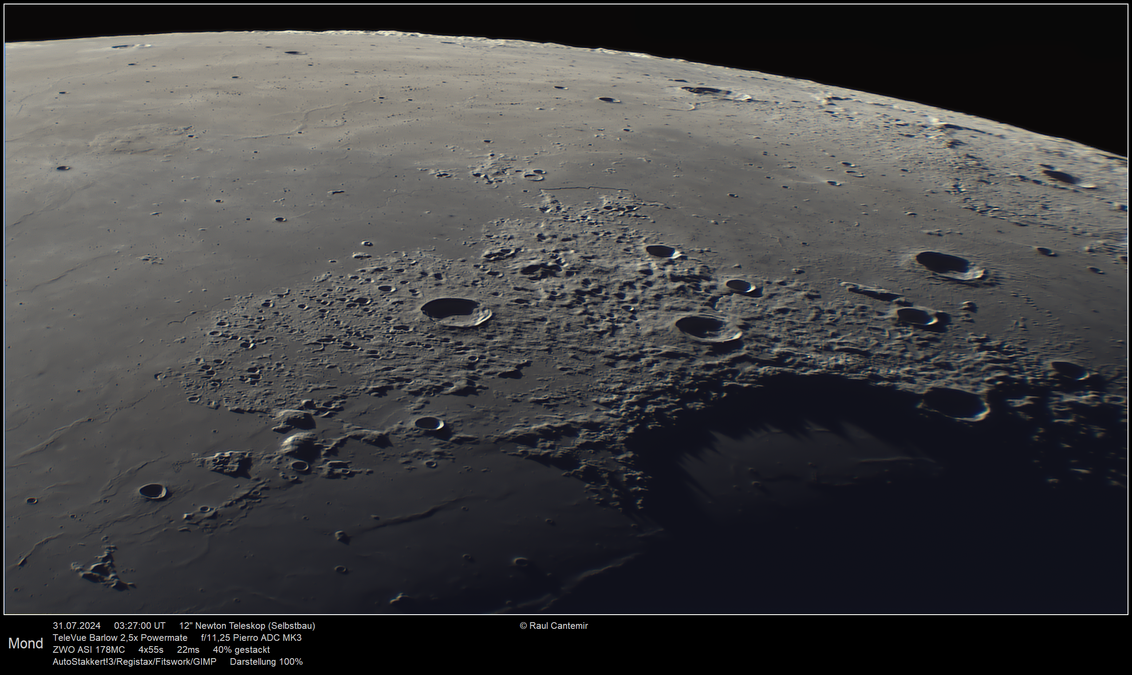Click the 'Mond' title text

pos(25,643)
